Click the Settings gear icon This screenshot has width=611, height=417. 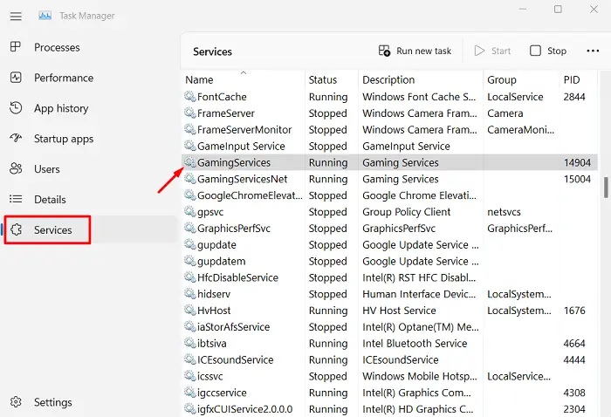16,402
